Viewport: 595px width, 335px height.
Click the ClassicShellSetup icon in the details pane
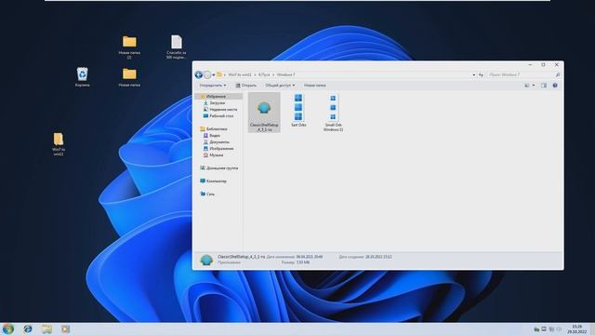206,261
